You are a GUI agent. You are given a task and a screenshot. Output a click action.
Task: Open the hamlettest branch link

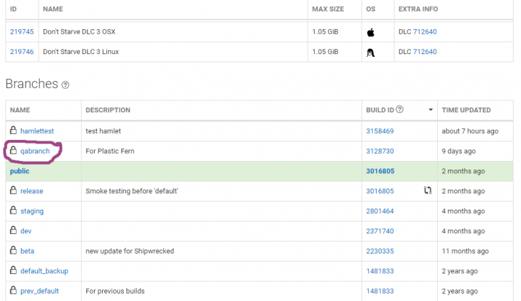[37, 131]
